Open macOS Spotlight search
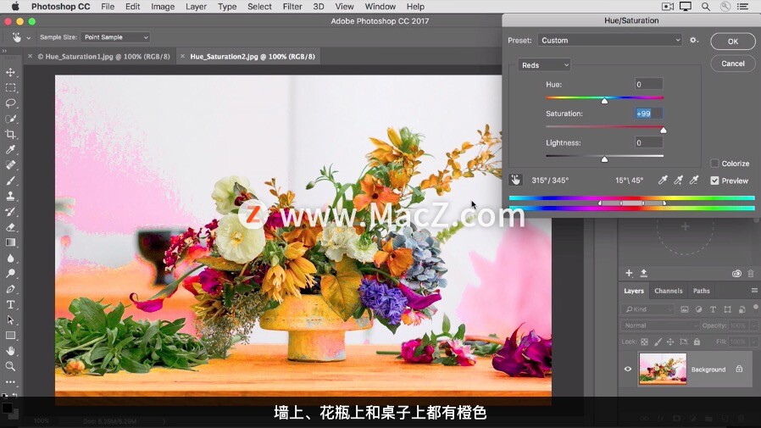This screenshot has width=761, height=428. (706, 6)
